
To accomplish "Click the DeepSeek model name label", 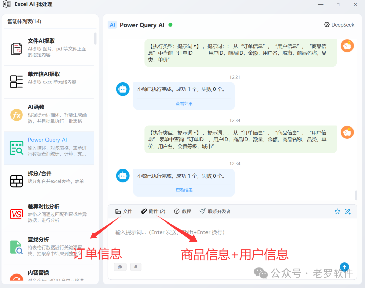I will point(343,25).
